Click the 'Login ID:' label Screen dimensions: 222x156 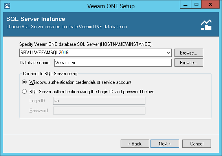coord(38,101)
